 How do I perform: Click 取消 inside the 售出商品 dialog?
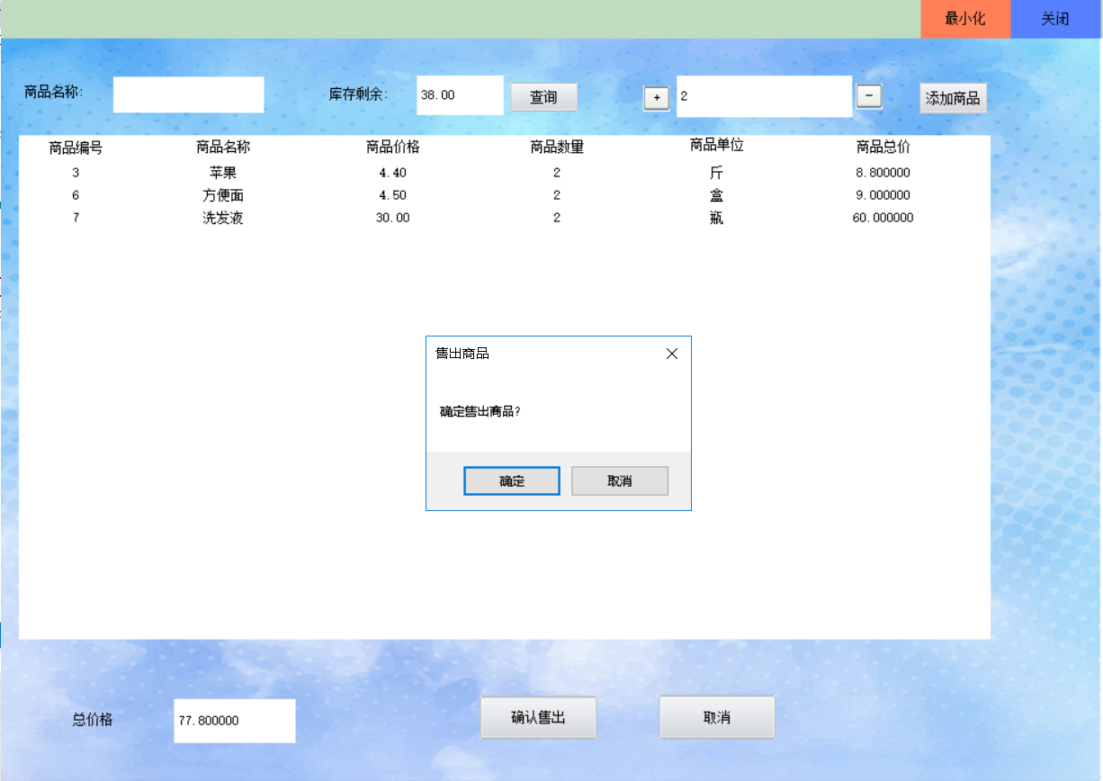619,480
